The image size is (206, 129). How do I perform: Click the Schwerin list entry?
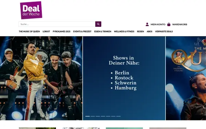(126, 83)
